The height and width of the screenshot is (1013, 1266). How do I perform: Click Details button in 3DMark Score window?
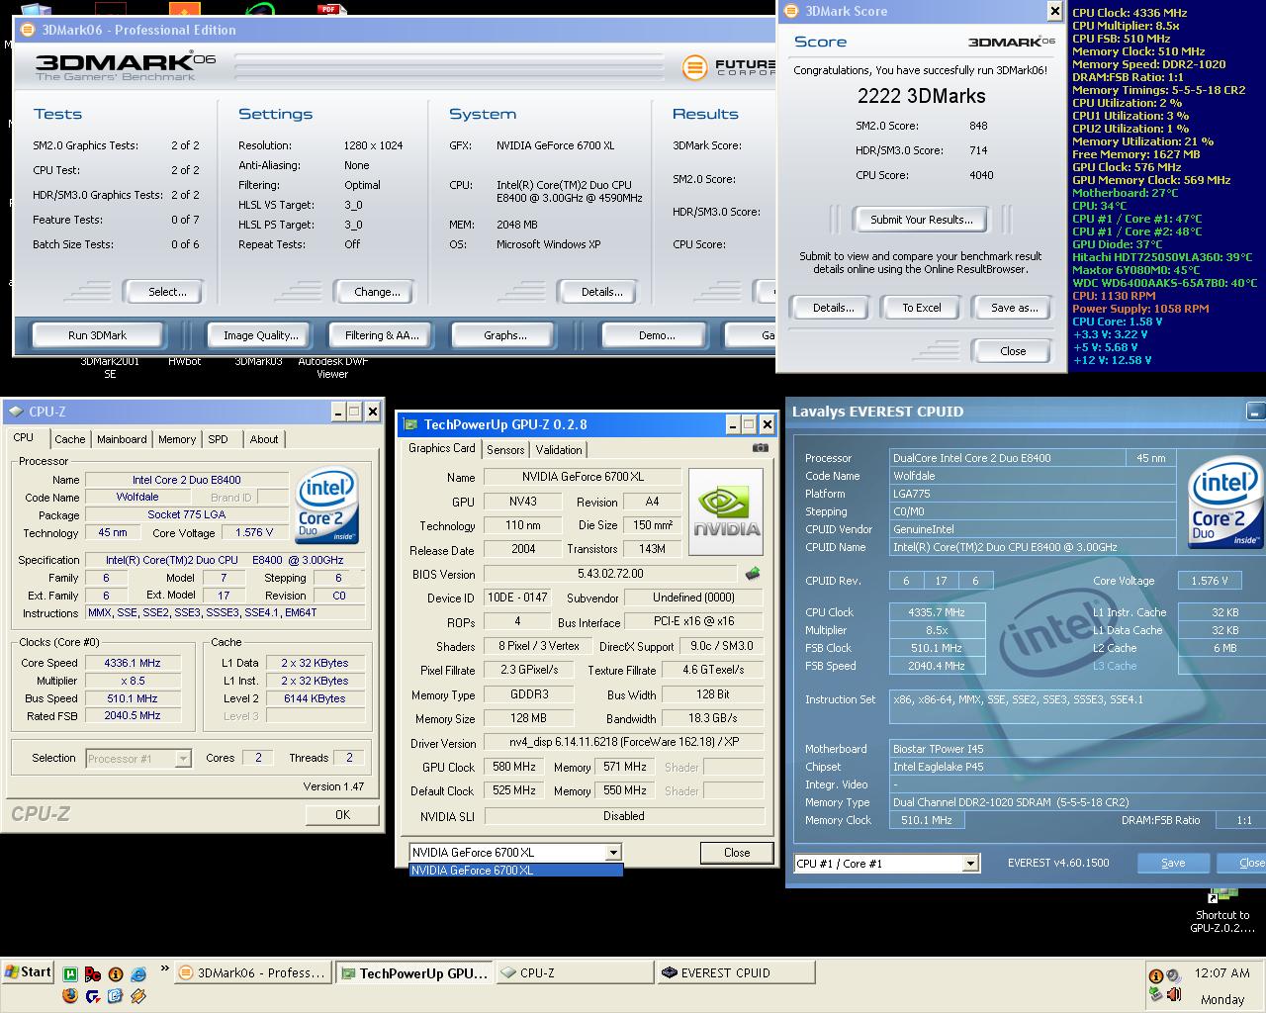(x=833, y=308)
